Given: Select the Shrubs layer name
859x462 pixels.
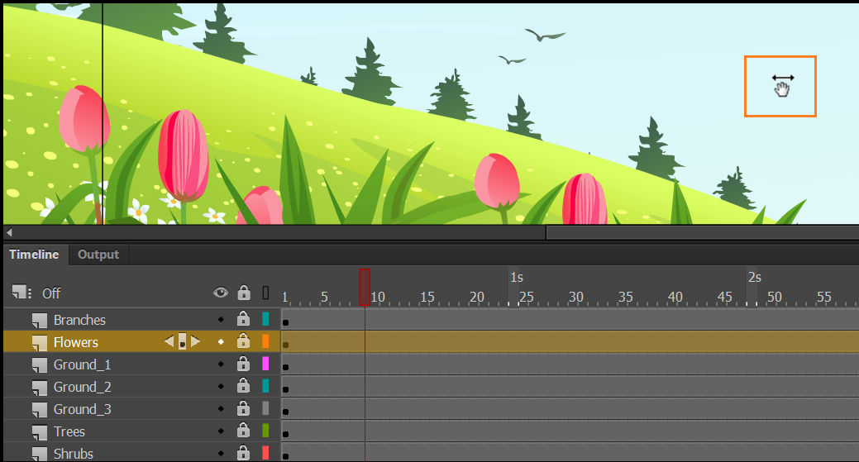Looking at the screenshot, I should click(74, 454).
